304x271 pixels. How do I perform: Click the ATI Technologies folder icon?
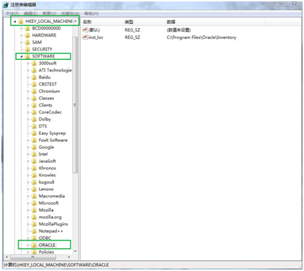[34, 70]
